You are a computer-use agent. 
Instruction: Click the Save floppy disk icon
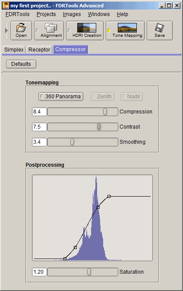pyautogui.click(x=160, y=28)
